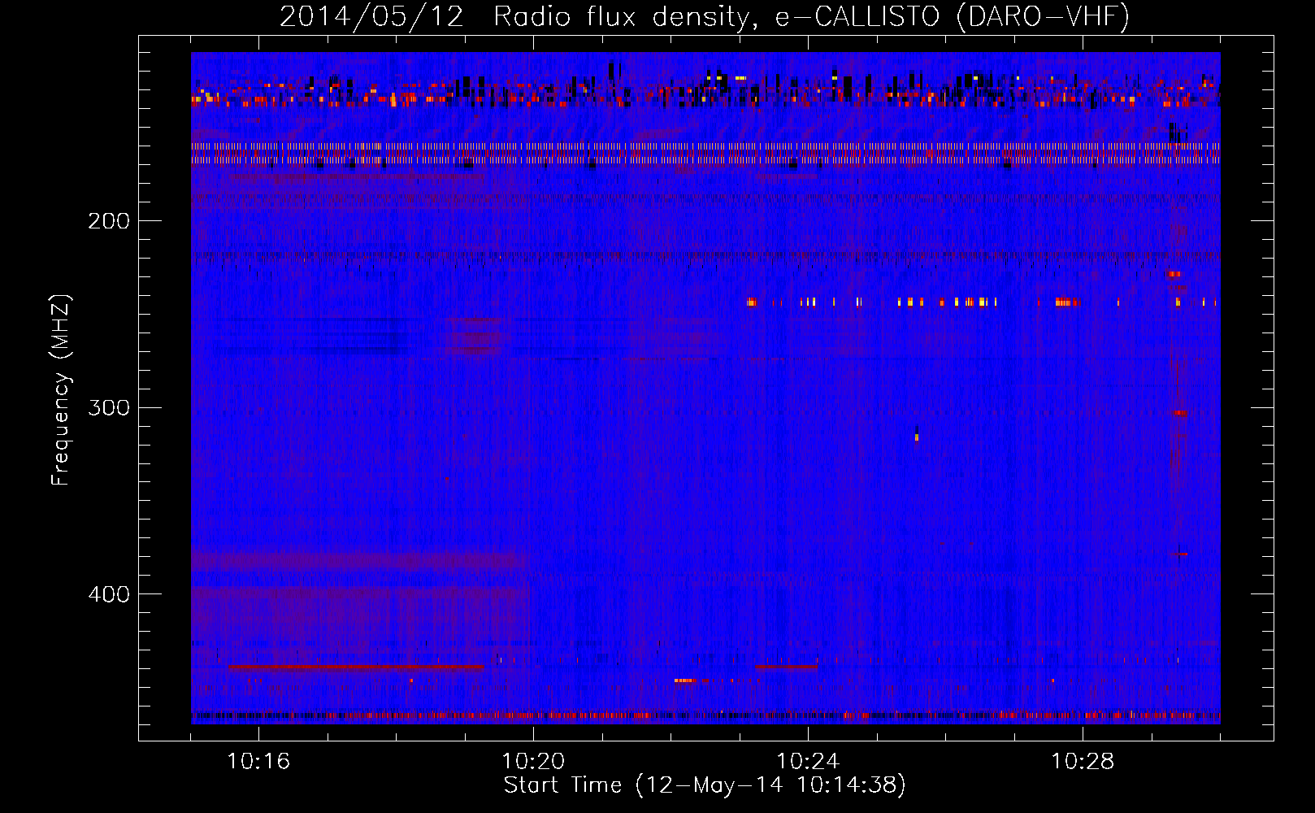The image size is (1315, 813).
Task: Select the 200 frequency tick label
Action: point(109,221)
